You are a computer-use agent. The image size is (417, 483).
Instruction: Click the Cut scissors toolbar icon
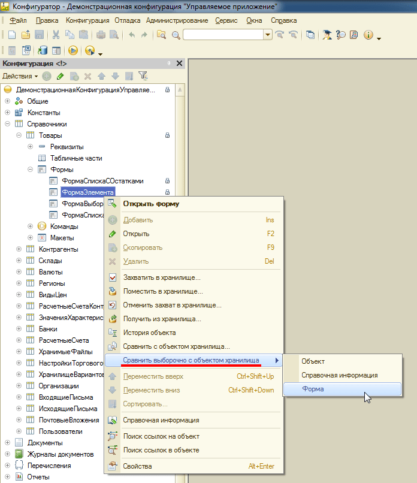pos(56,35)
